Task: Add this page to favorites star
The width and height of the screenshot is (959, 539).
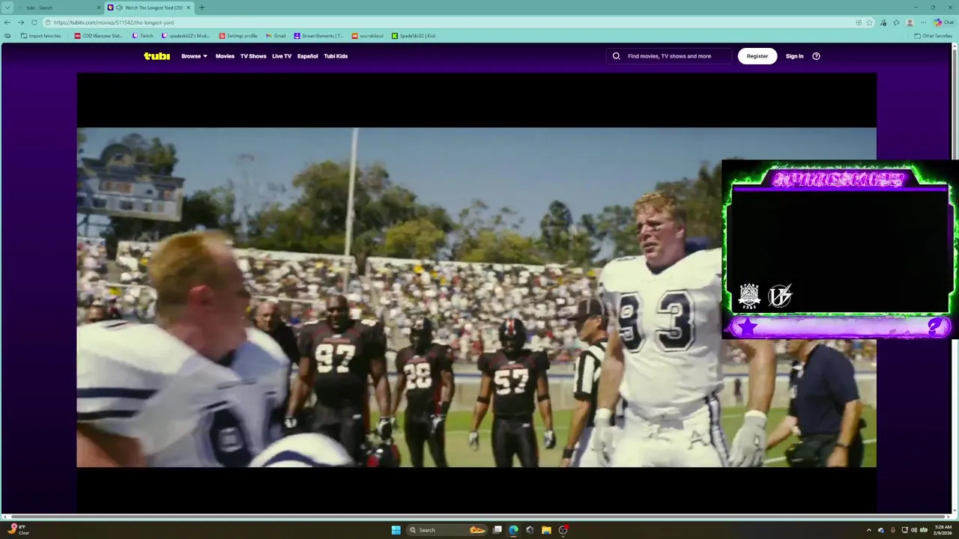Action: tap(870, 22)
